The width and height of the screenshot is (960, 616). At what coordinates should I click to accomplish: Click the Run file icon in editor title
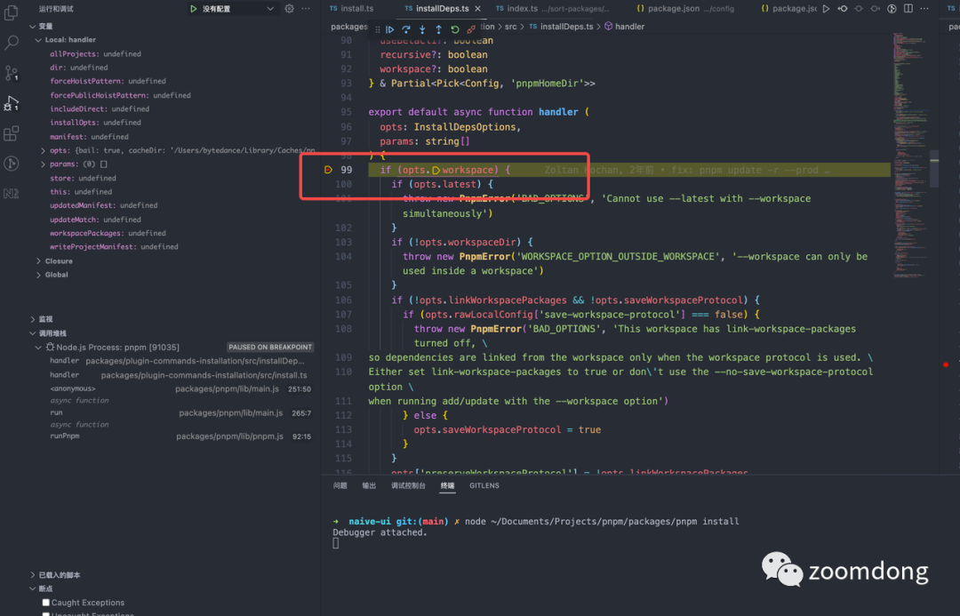827,9
